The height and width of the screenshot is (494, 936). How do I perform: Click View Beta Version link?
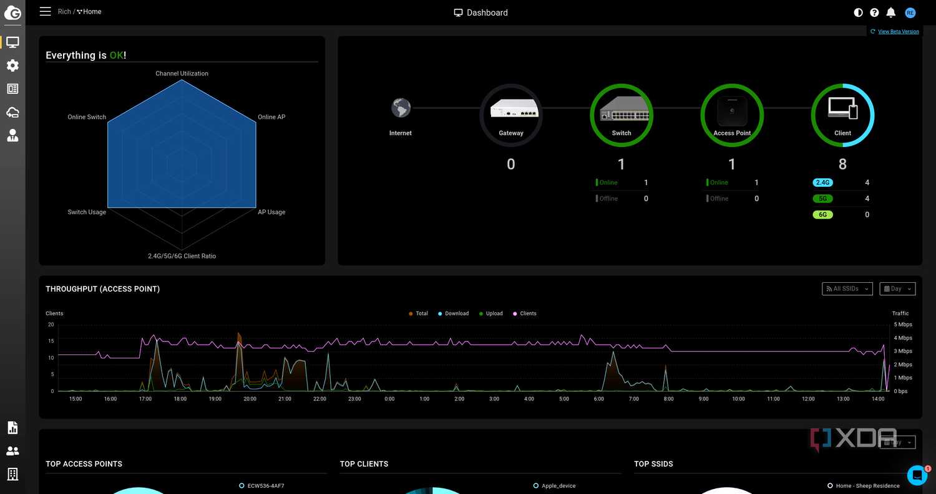pyautogui.click(x=898, y=31)
